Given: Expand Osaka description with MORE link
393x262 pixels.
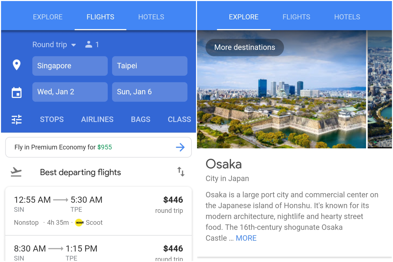Looking at the screenshot, I should point(246,238).
